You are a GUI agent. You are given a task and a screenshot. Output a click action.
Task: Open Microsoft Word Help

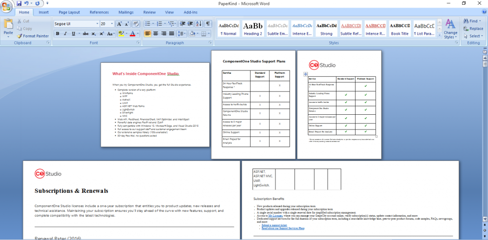484,12
